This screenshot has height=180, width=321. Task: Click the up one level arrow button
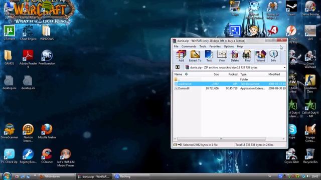178,67
